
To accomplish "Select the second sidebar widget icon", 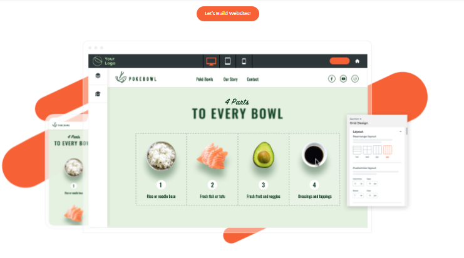I will [98, 94].
